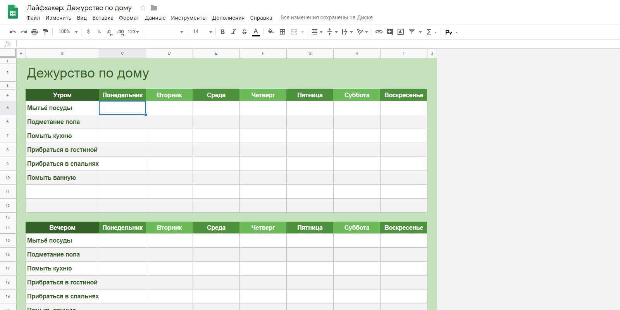This screenshot has width=620, height=310.
Task: Open the Данные menu
Action: tap(155, 18)
